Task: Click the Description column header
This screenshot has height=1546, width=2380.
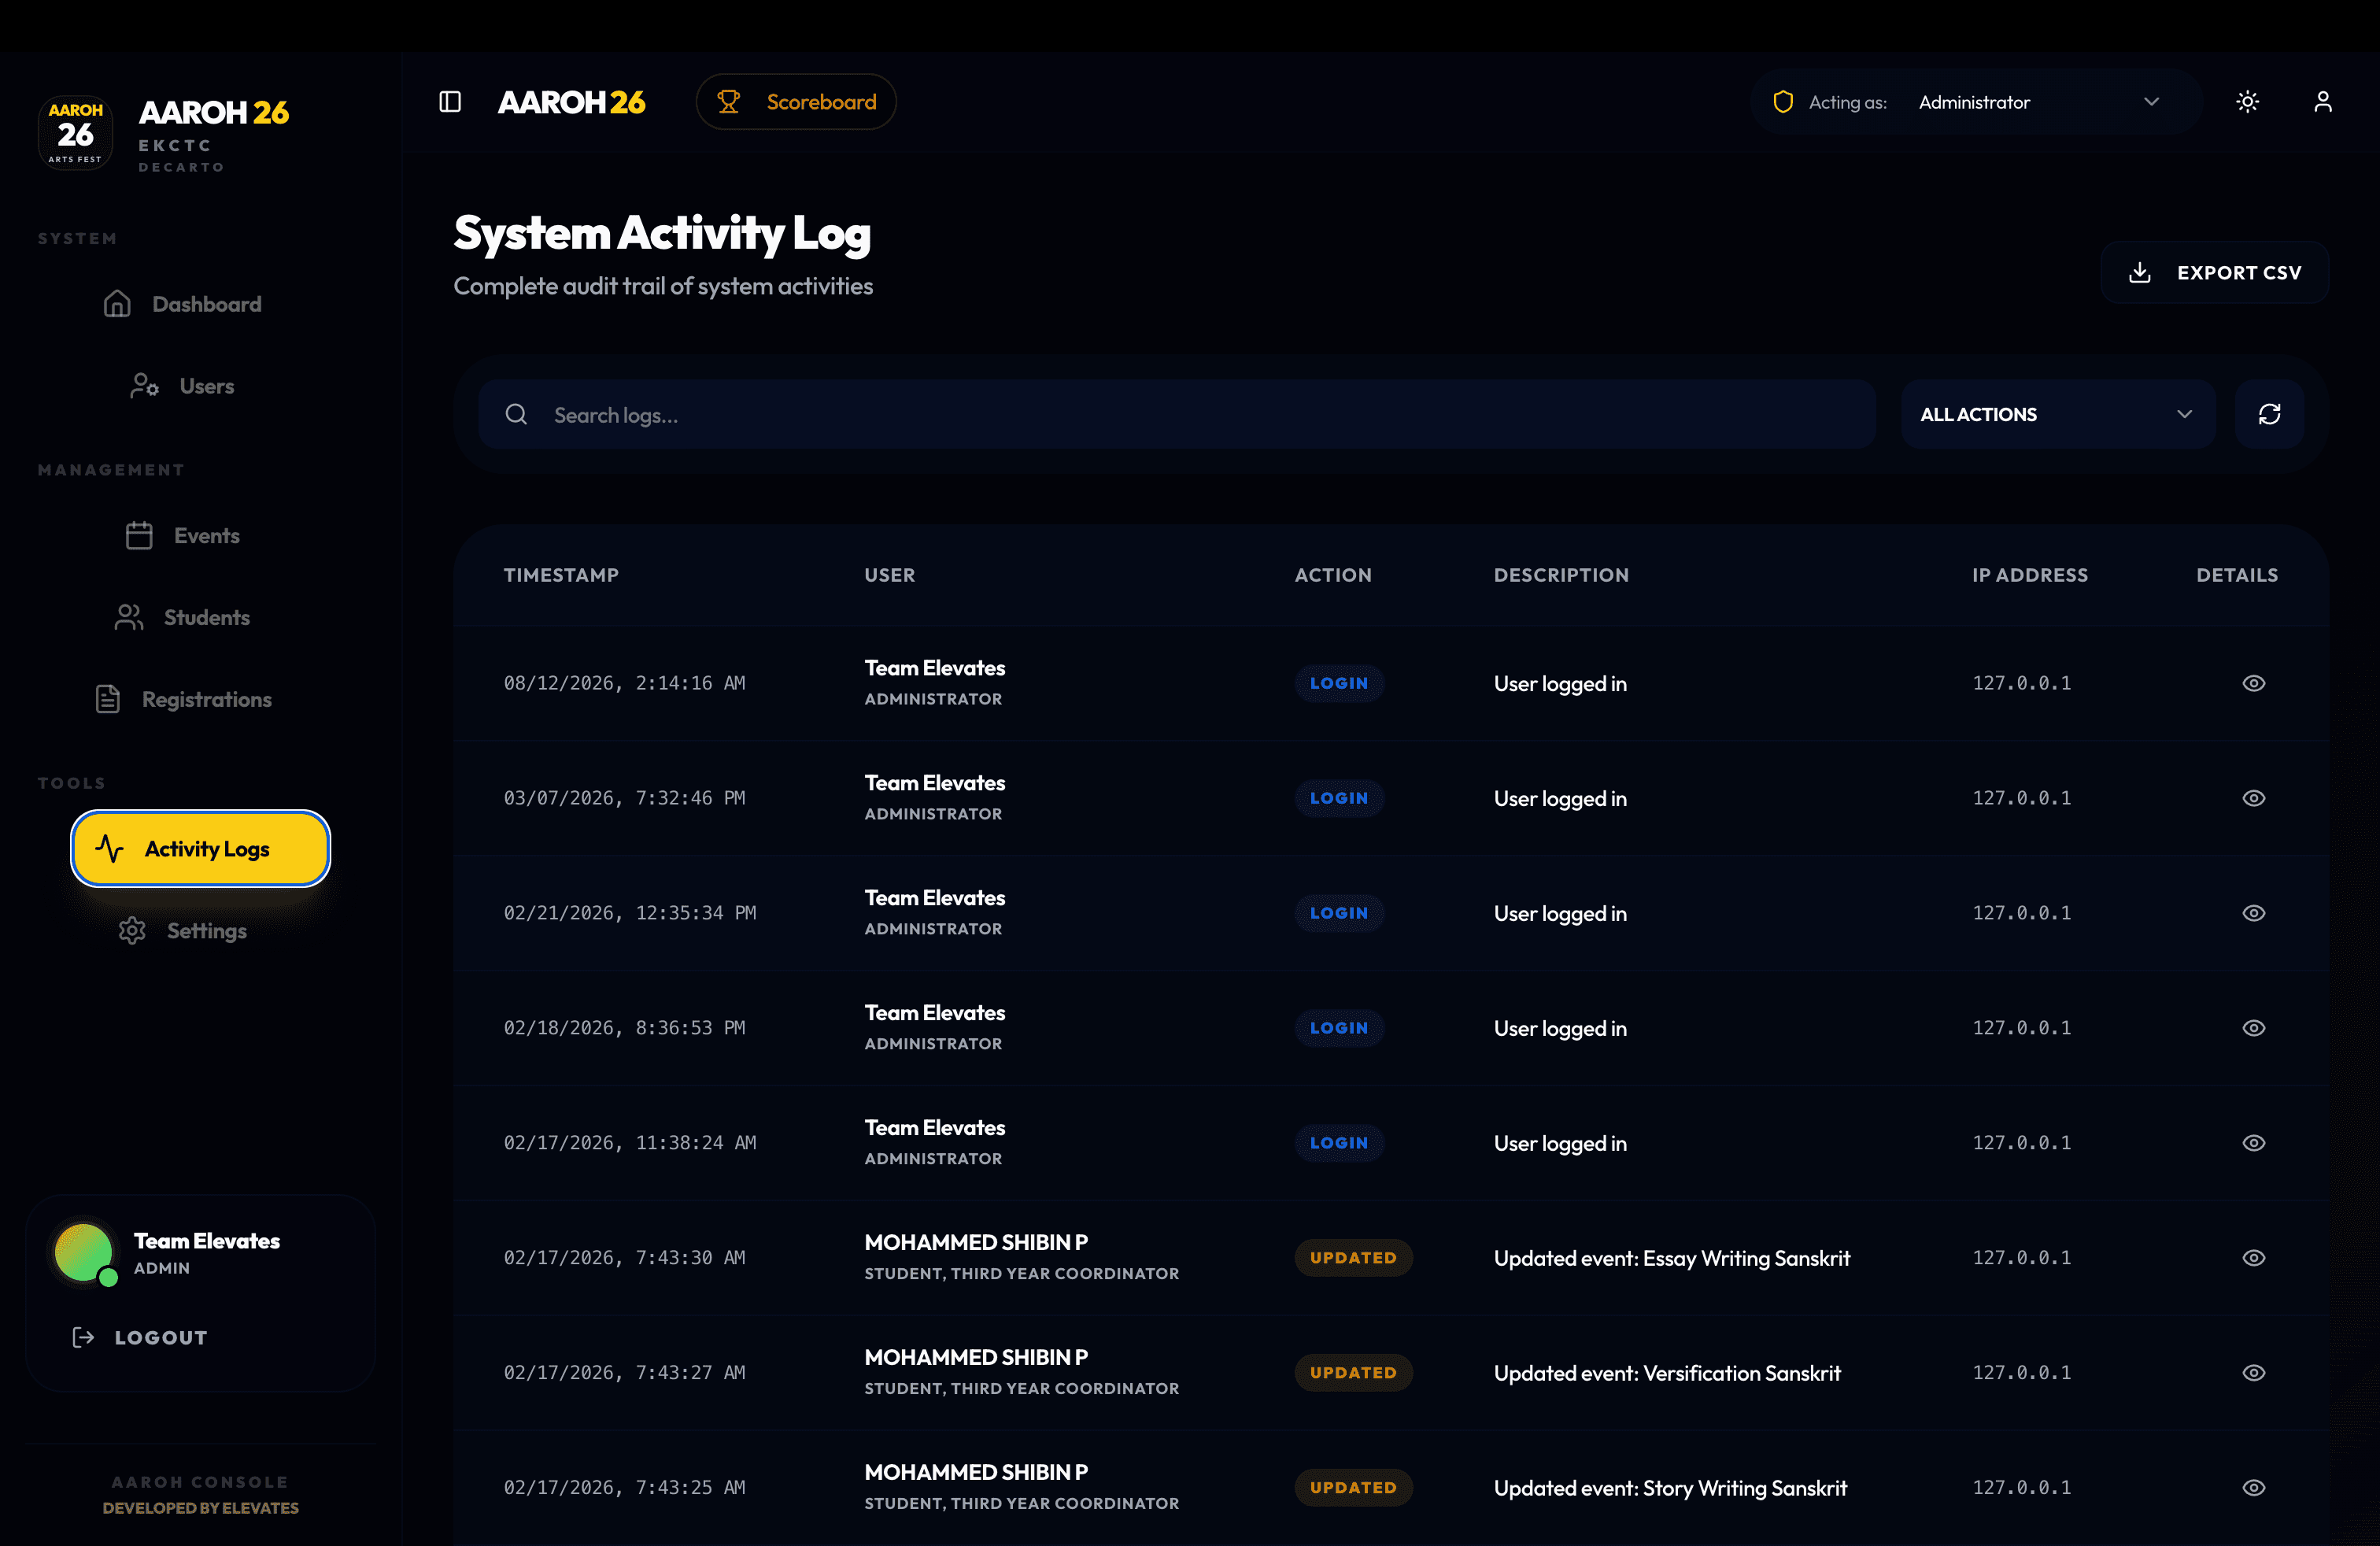Action: click(x=1561, y=575)
